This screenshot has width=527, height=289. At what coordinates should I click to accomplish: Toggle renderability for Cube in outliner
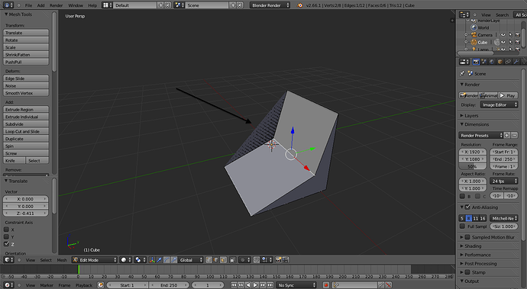click(x=518, y=42)
